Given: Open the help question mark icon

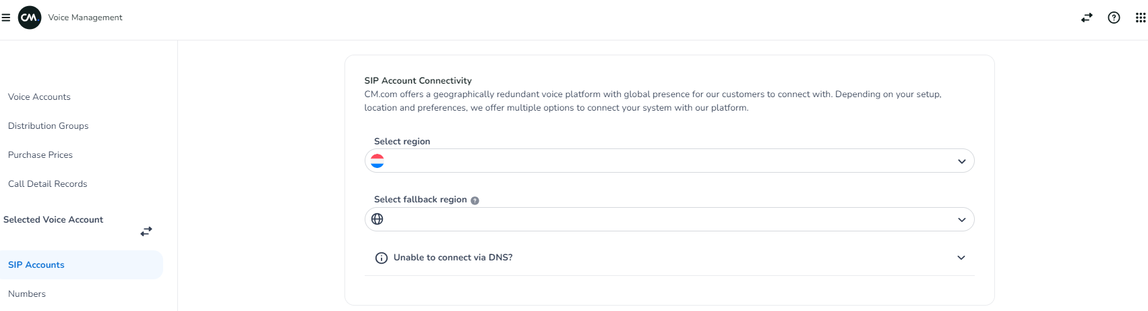Looking at the screenshot, I should [x=1114, y=18].
